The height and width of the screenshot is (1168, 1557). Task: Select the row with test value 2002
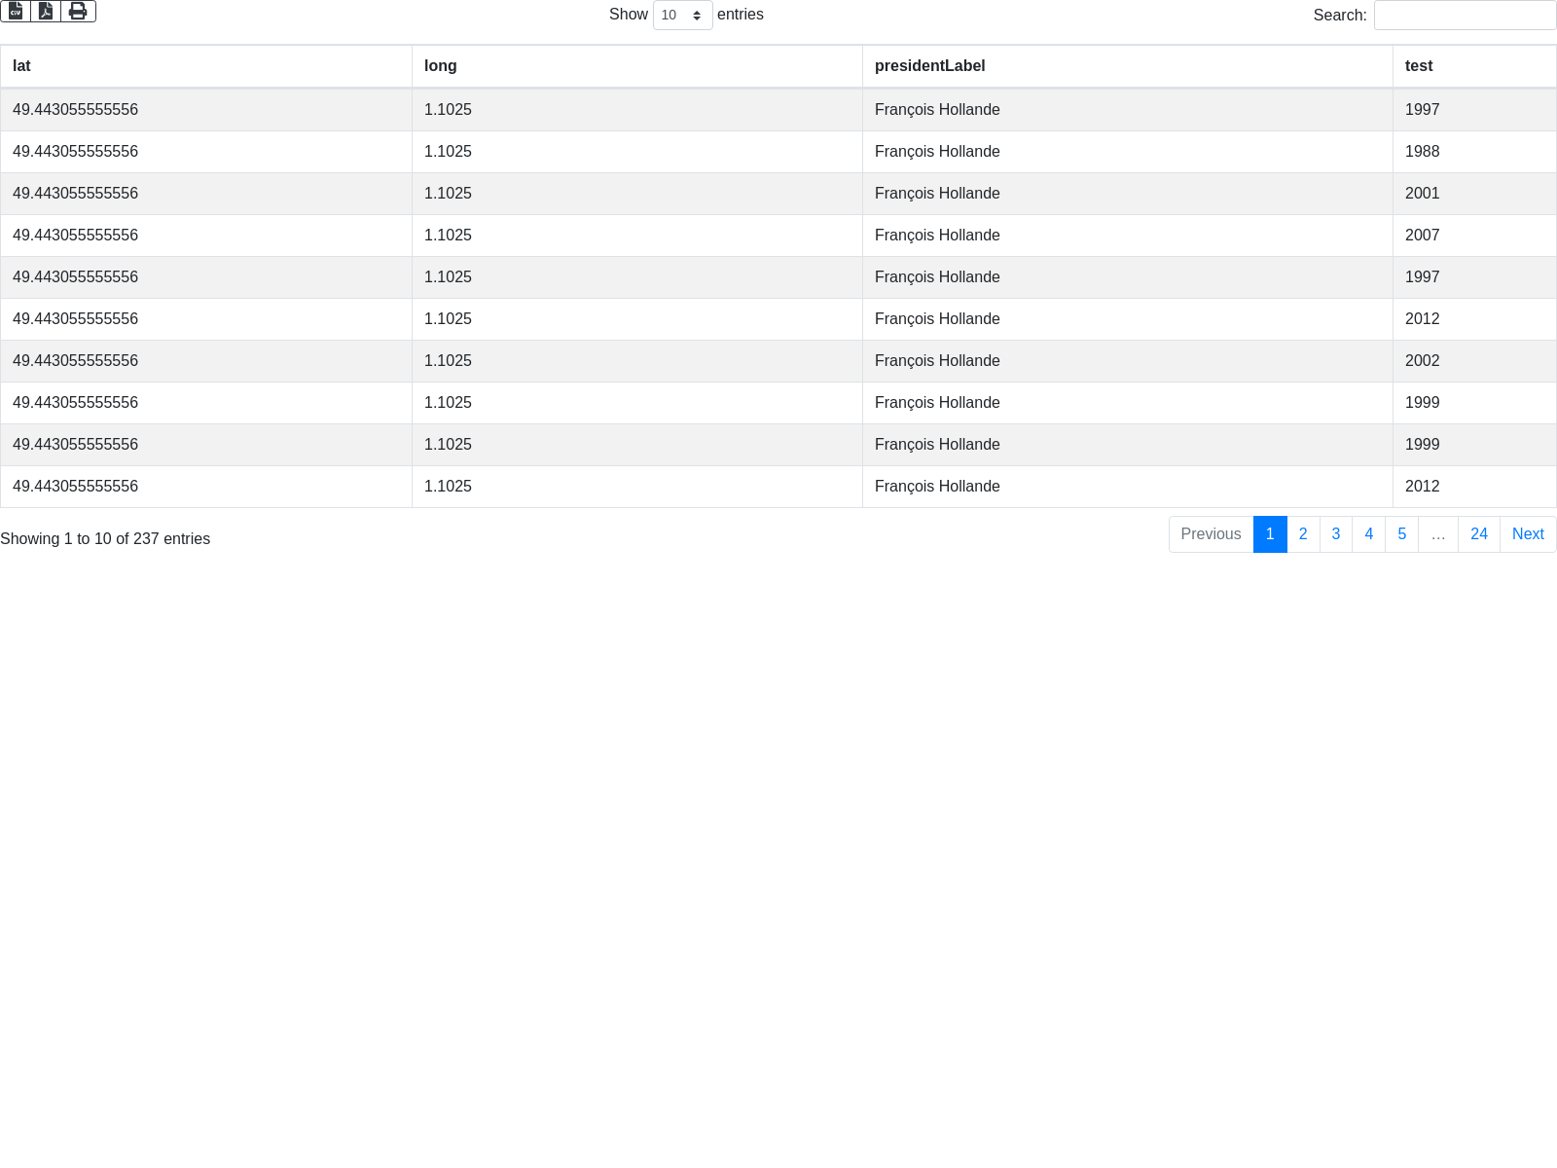pos(1422,361)
